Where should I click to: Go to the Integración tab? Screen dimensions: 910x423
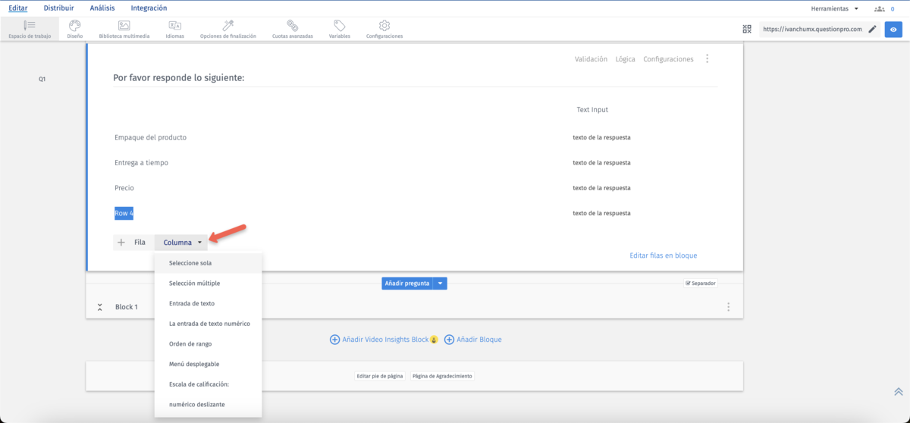pyautogui.click(x=149, y=8)
